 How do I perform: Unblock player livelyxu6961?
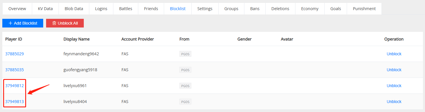tap(394, 86)
